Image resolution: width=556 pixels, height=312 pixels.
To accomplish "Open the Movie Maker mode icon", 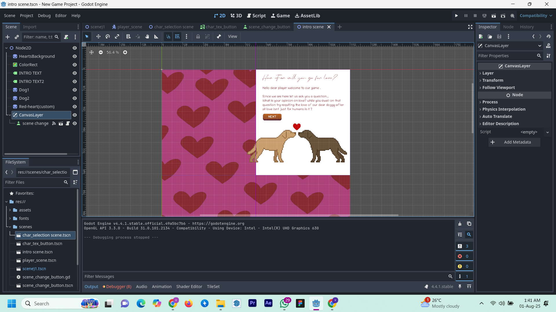I will (x=512, y=16).
